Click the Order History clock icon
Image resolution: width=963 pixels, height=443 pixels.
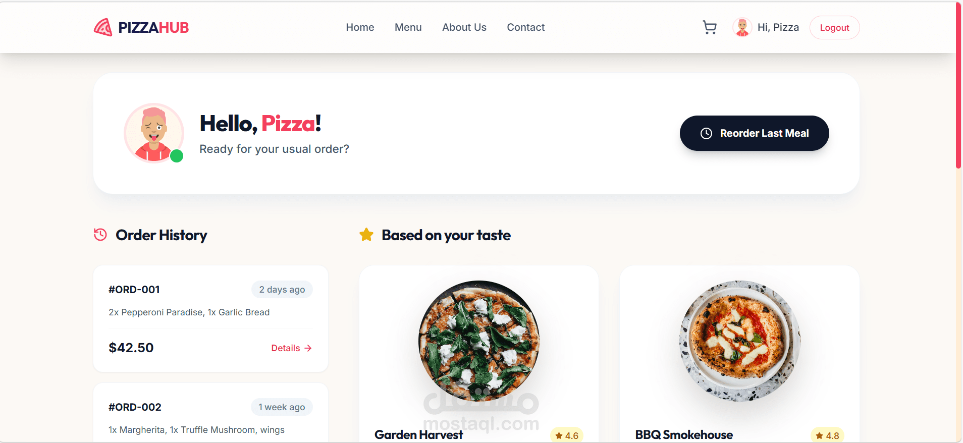tap(100, 235)
